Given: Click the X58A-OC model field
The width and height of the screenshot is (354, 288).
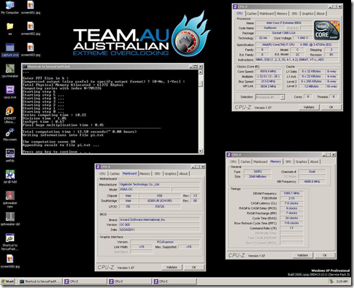Looking at the screenshot, I should tap(145, 189).
